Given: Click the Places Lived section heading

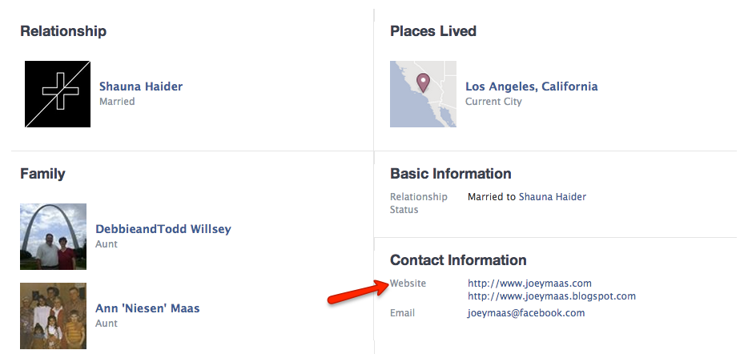Looking at the screenshot, I should (x=433, y=31).
